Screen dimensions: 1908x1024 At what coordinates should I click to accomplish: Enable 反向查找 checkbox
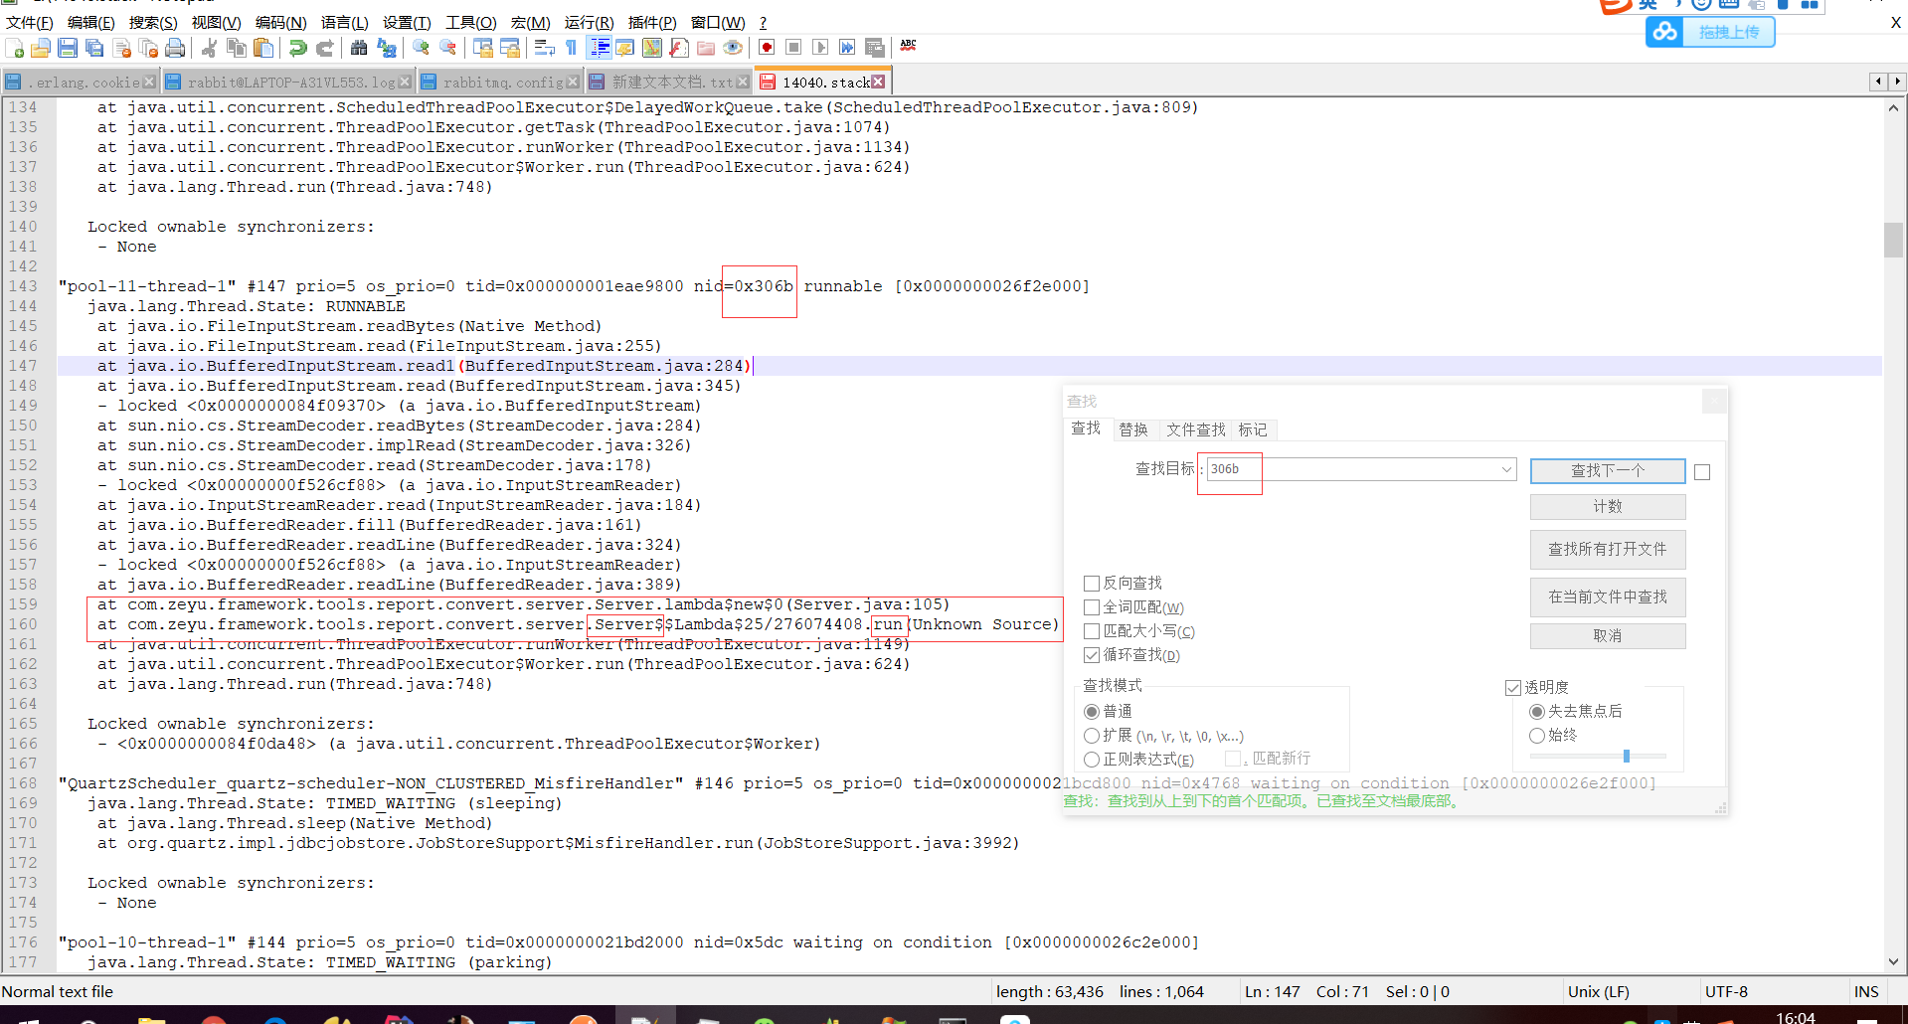tap(1092, 584)
